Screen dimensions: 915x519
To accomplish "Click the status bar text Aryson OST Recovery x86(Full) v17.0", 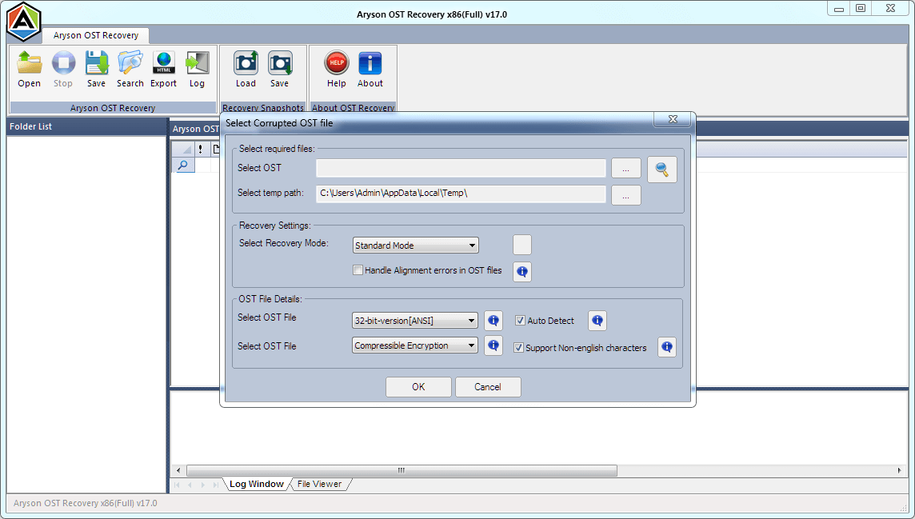I will coord(86,503).
